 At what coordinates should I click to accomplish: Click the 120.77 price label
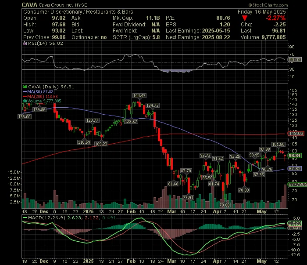click(92, 120)
